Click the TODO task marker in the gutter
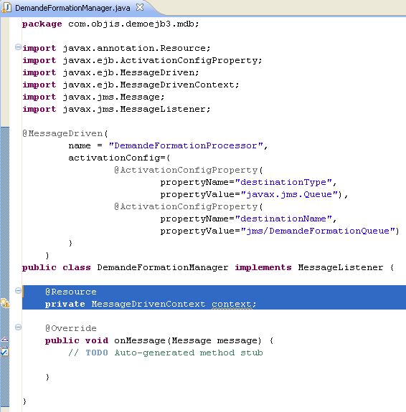Screen dimensions: 406x412 (5, 352)
